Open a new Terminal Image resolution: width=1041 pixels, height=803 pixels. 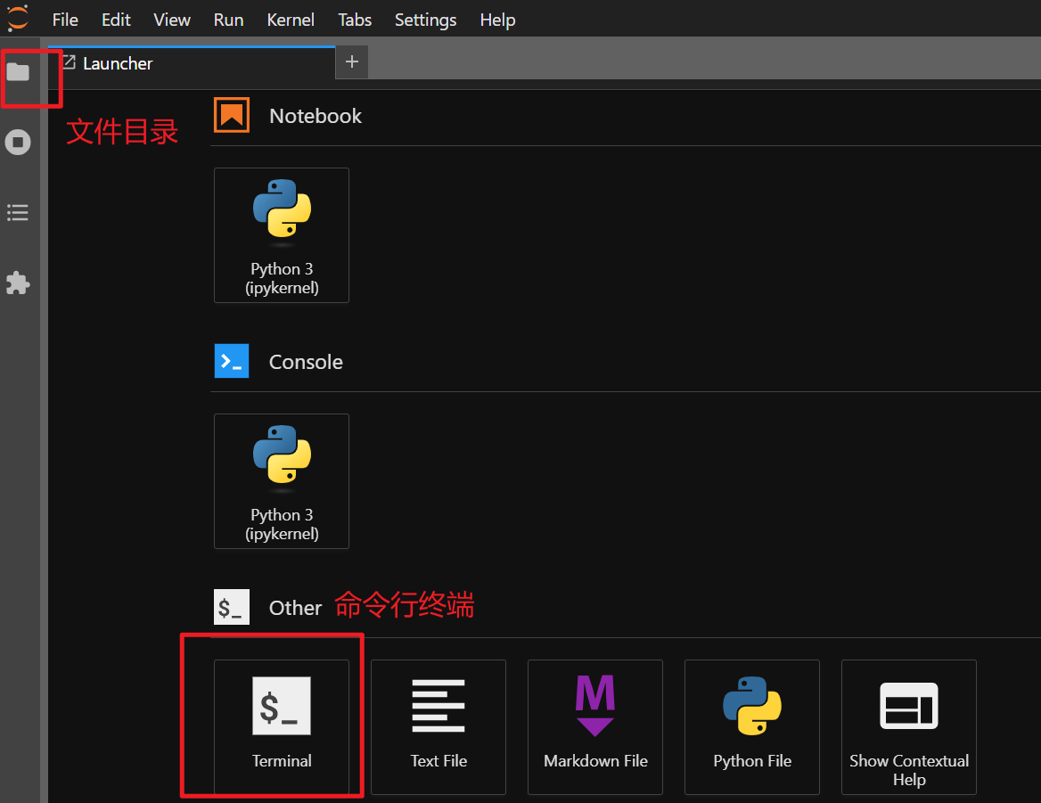pos(282,726)
